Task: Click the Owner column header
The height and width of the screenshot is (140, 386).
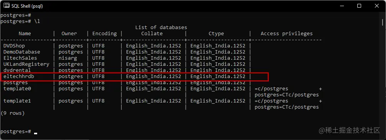Action: coord(69,33)
